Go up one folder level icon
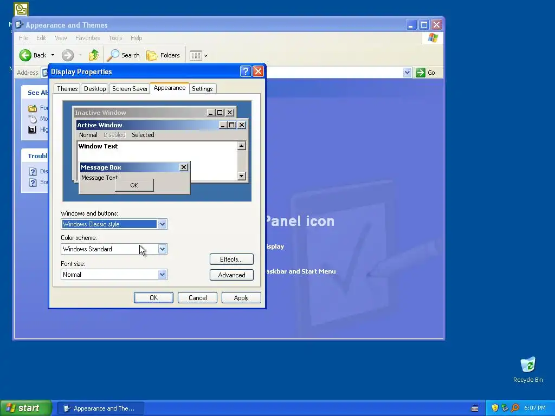Image resolution: width=555 pixels, height=416 pixels. coord(94,55)
